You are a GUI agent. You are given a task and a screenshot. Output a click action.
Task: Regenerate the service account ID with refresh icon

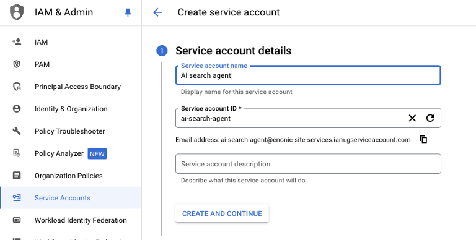pos(430,118)
